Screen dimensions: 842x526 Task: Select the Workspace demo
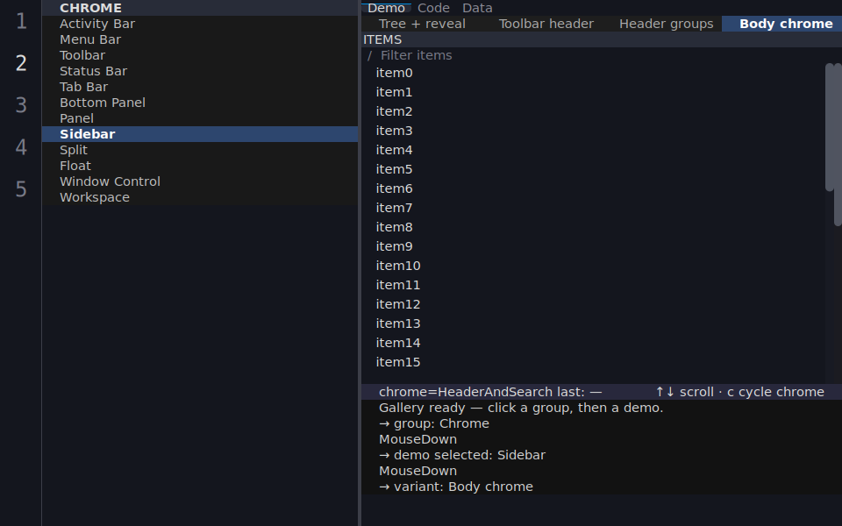[x=200, y=197]
